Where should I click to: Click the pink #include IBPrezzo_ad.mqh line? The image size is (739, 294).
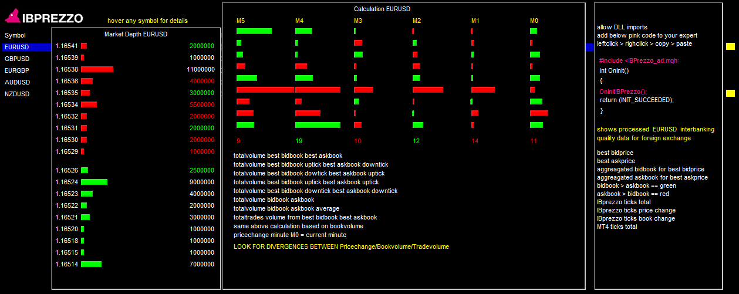point(639,60)
